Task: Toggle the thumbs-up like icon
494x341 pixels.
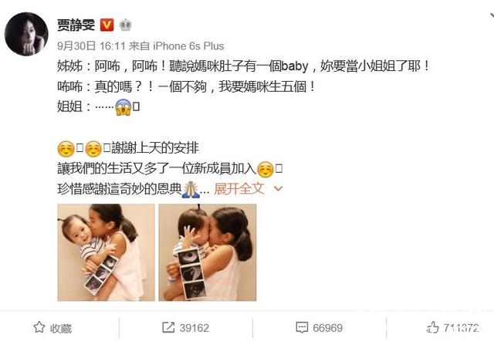Action: [x=432, y=327]
